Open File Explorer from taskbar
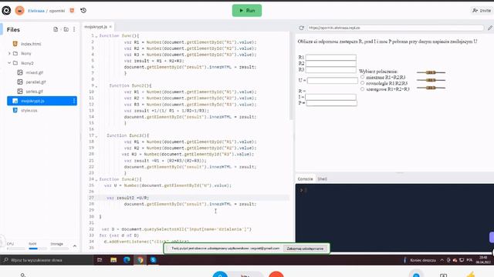 click(x=113, y=260)
